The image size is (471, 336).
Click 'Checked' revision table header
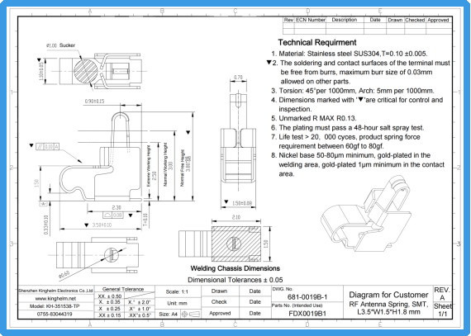tap(415, 20)
